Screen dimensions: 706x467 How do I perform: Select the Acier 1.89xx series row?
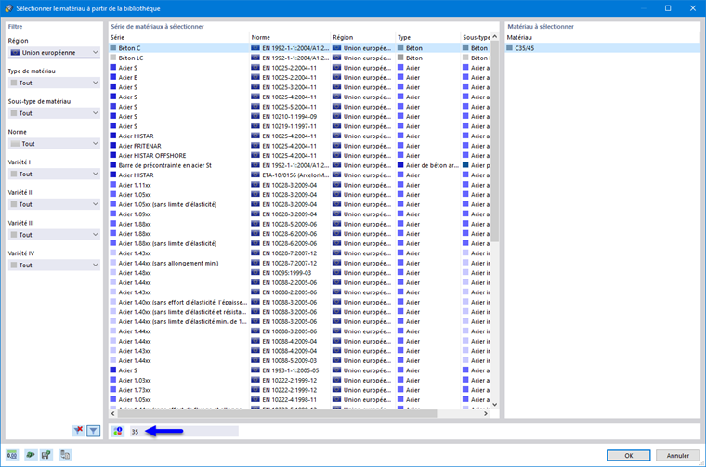pyautogui.click(x=300, y=214)
